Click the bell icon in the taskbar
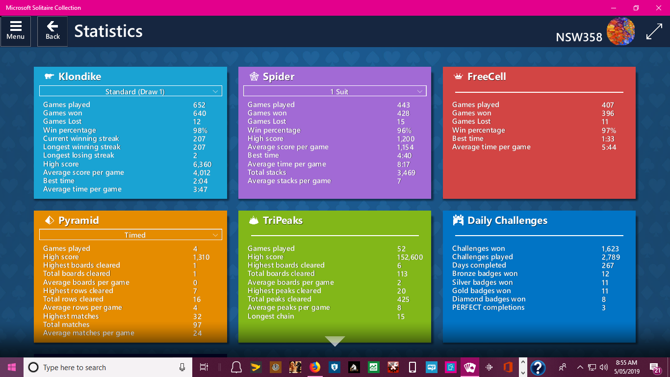Screen dimensions: 670x377 (236, 367)
